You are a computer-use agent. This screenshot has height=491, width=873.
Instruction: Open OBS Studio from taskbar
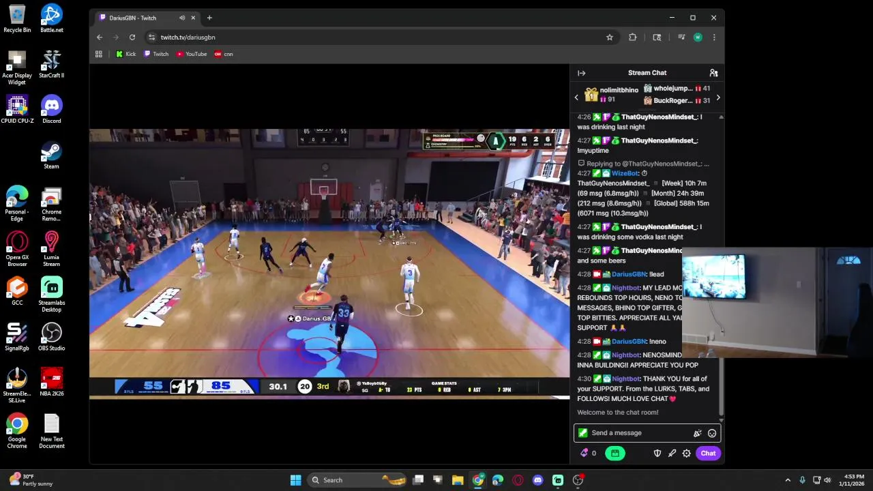(578, 480)
